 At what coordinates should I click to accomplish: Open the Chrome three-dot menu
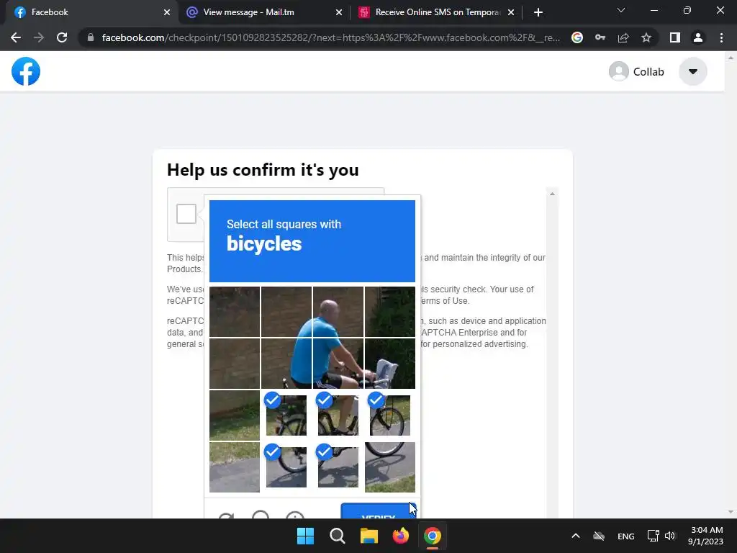click(x=721, y=37)
